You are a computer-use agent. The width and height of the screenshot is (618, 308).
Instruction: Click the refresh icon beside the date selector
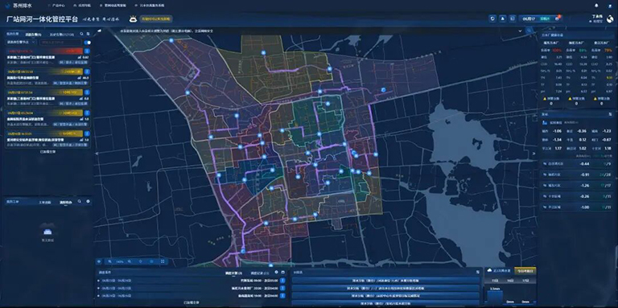click(492, 18)
